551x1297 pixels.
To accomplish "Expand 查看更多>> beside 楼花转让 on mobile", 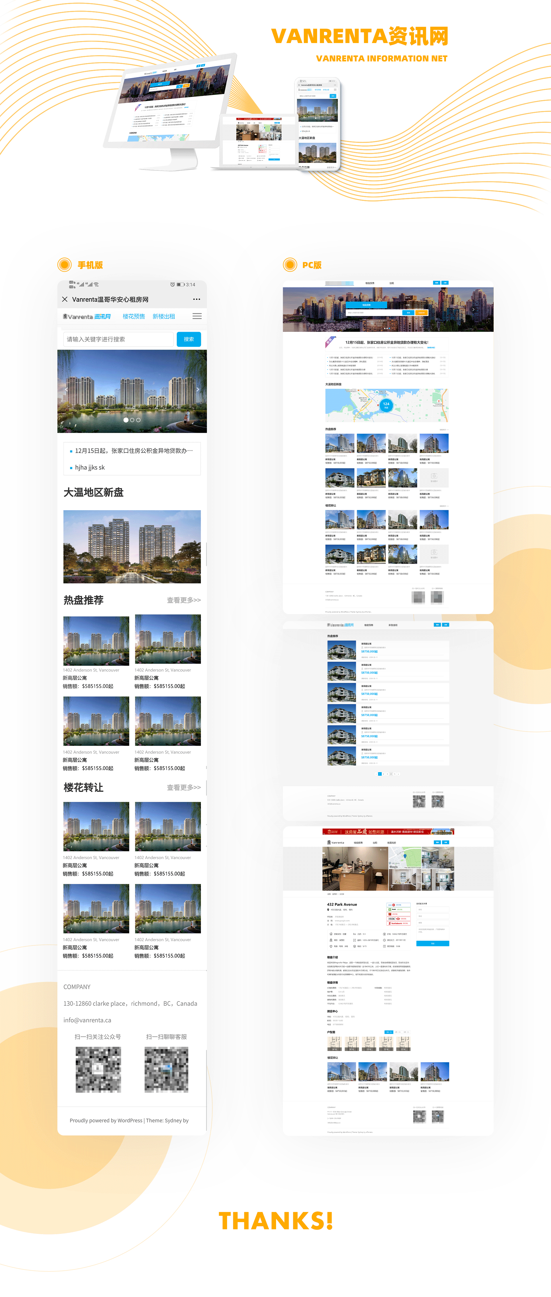I will (183, 787).
